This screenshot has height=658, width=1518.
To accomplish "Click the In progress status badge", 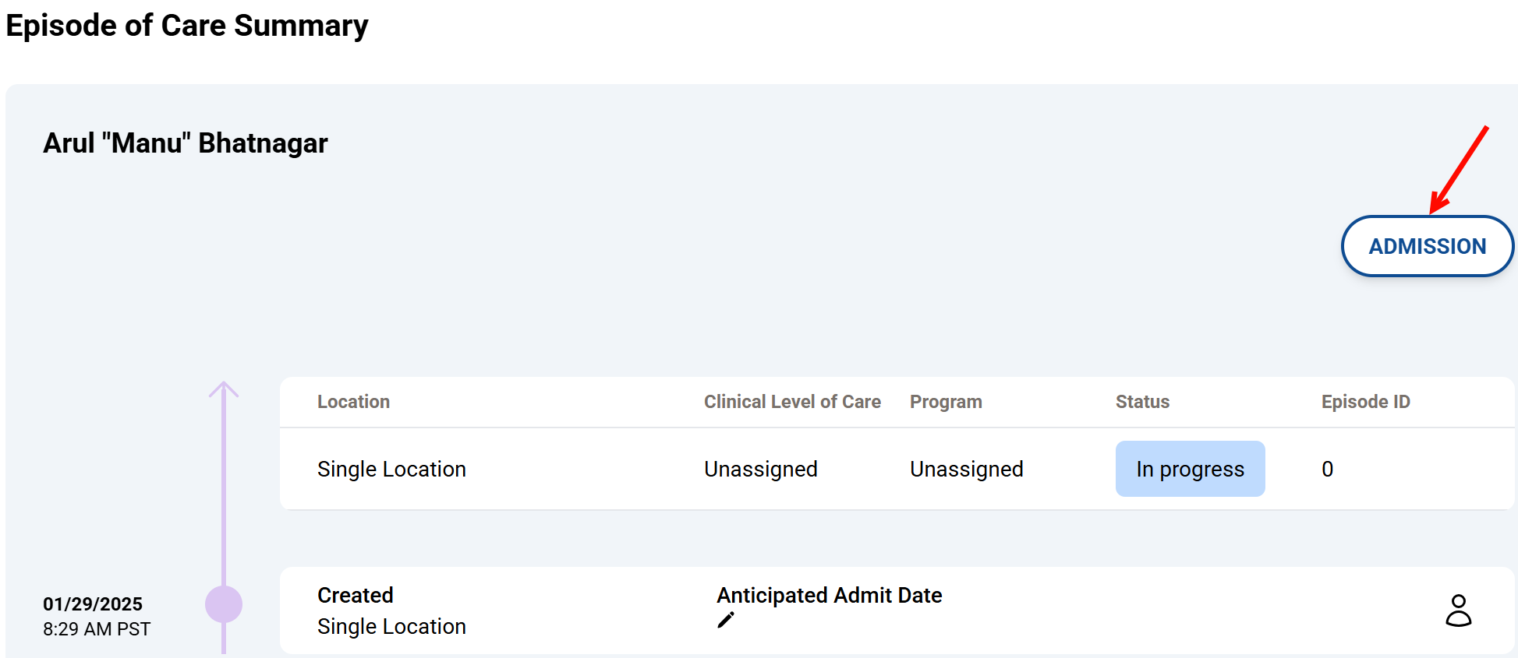I will [1190, 469].
